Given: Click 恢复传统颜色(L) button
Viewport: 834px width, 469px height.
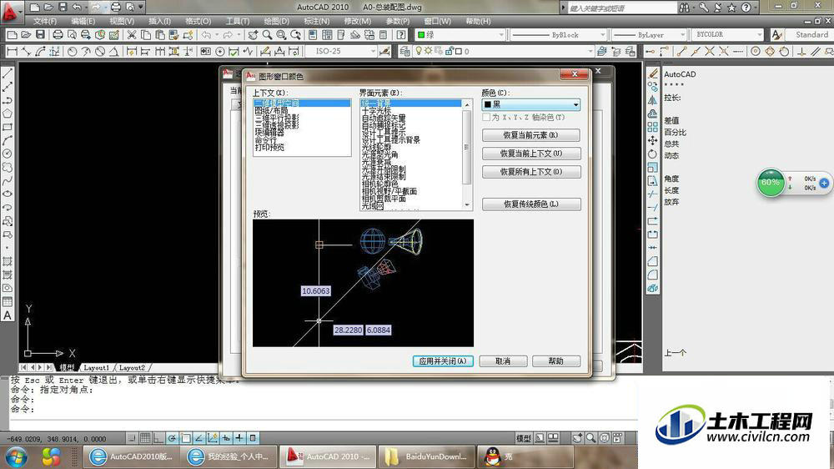Looking at the screenshot, I should [530, 204].
